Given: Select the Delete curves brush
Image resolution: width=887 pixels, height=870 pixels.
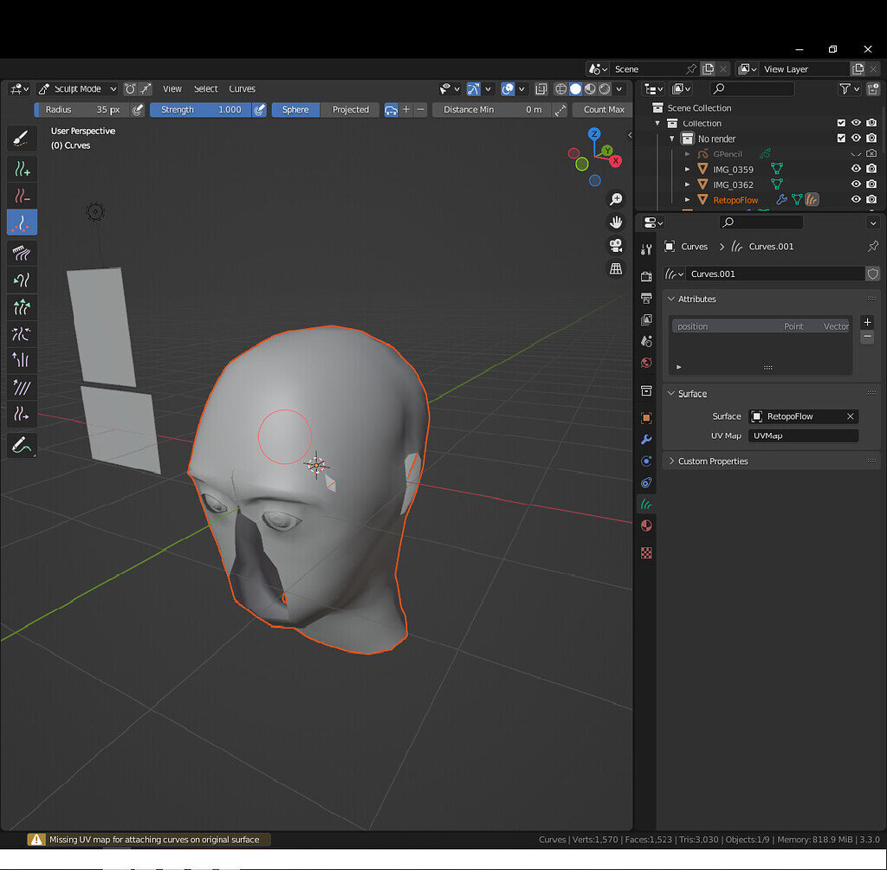Looking at the screenshot, I should [x=22, y=196].
